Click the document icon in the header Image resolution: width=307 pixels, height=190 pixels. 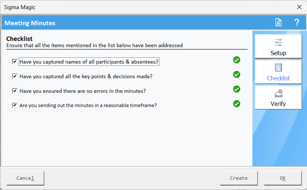(278, 23)
